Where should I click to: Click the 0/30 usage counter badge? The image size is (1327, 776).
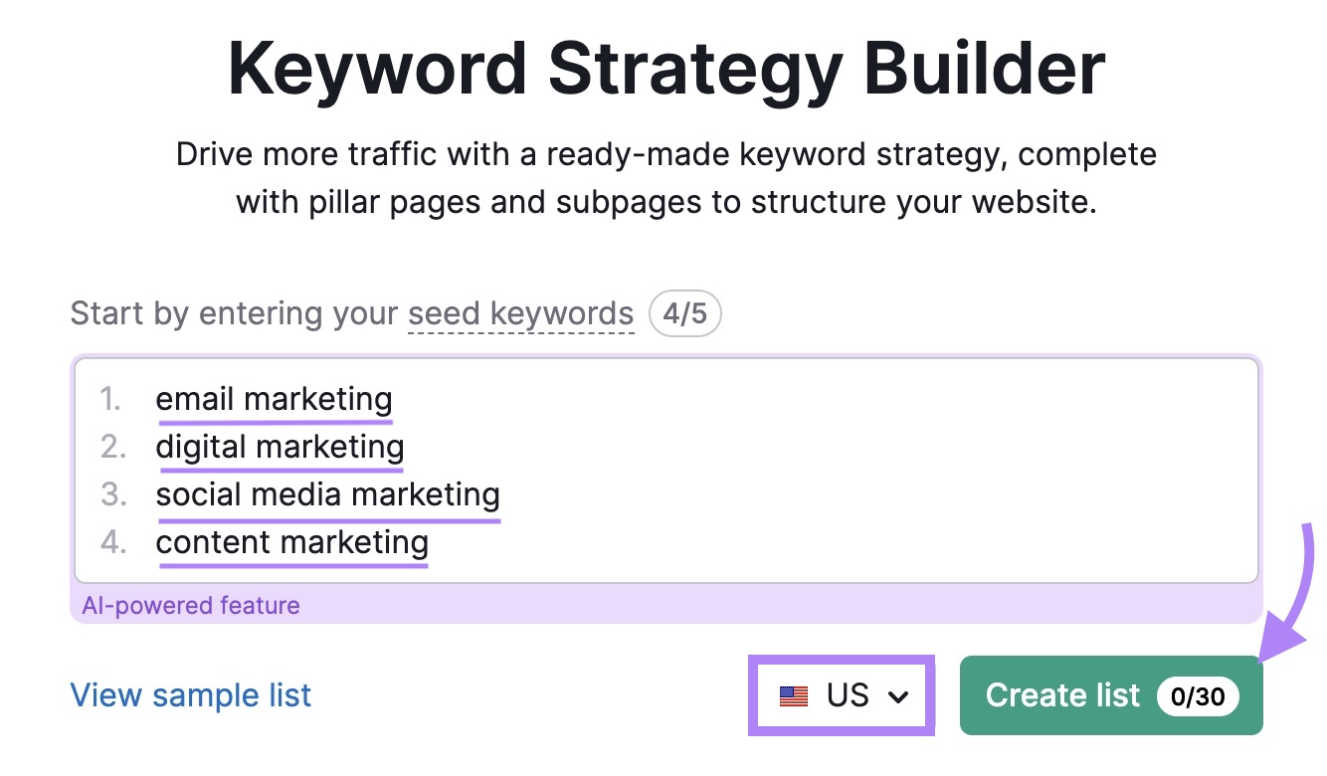[1198, 696]
